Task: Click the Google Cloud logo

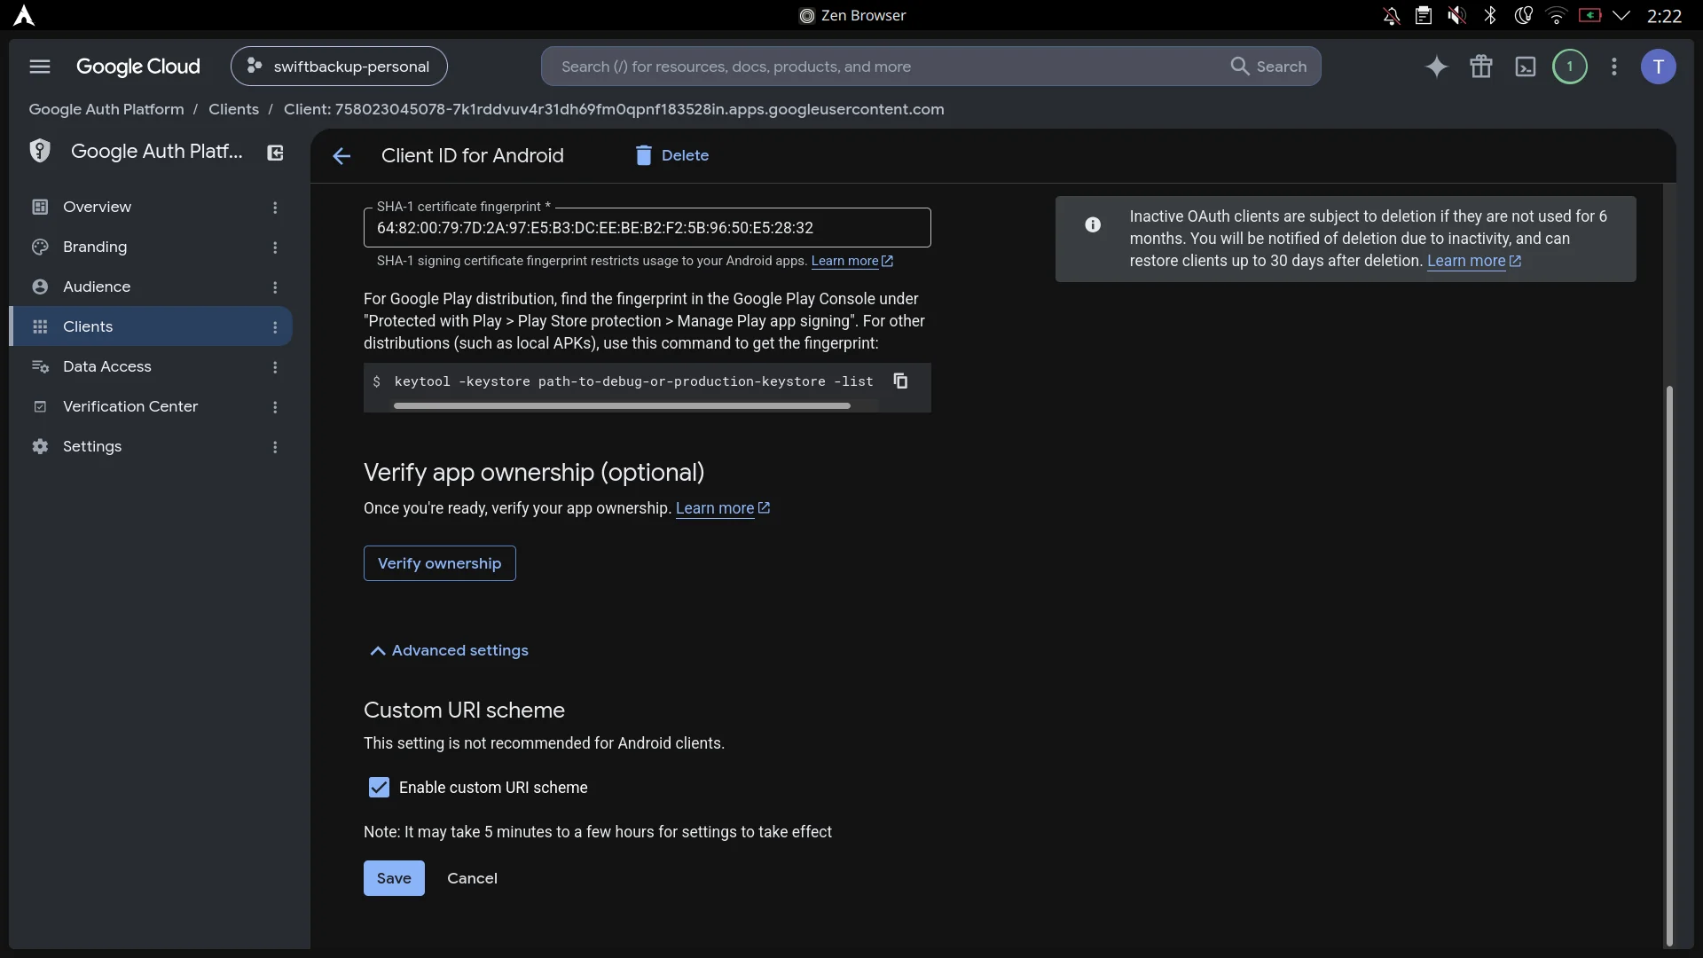Action: [138, 67]
